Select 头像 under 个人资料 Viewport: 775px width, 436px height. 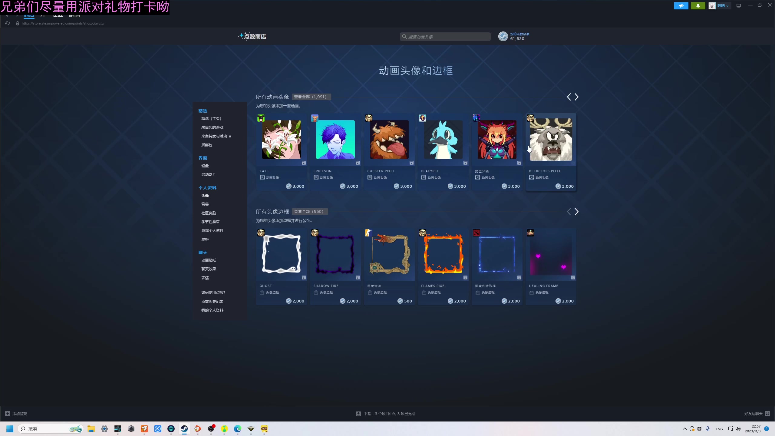[x=205, y=196]
